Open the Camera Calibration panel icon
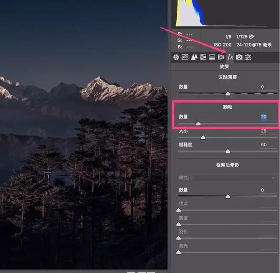The width and height of the screenshot is (280, 273). coord(239,57)
